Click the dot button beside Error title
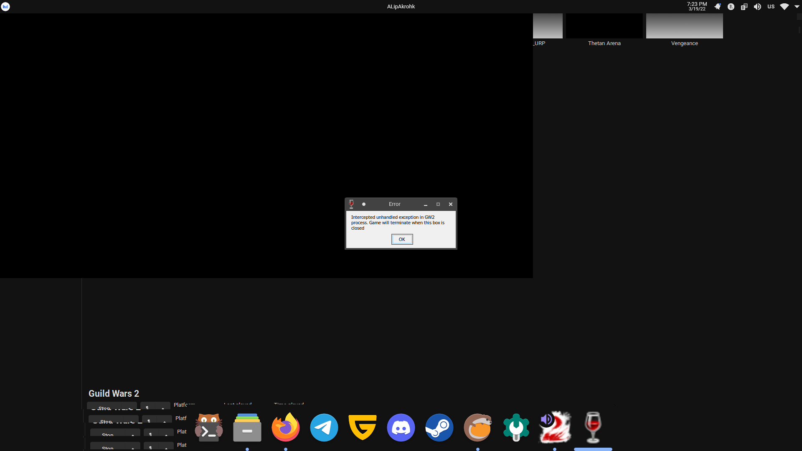Viewport: 802px width, 451px height. [364, 204]
